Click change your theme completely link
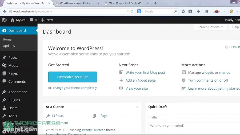 click(75, 88)
